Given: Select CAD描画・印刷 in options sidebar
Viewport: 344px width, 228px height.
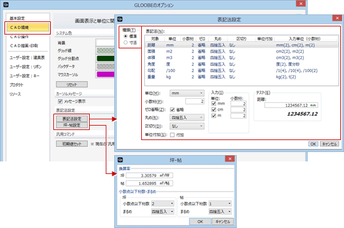Looking at the screenshot, I should [24, 46].
